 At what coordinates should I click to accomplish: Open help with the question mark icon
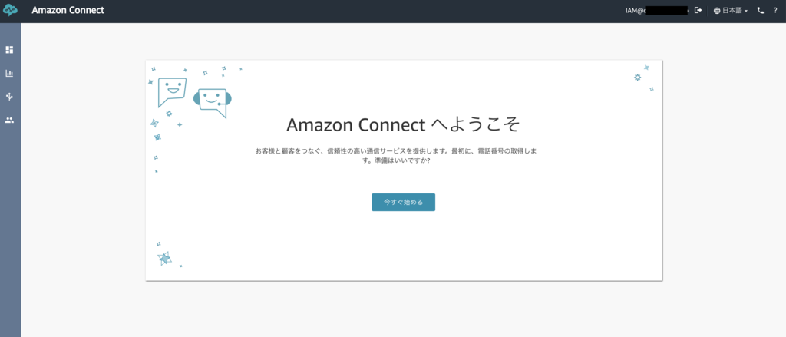pos(775,10)
